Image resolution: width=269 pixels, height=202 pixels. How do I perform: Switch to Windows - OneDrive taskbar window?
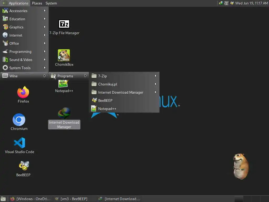pos(30,199)
